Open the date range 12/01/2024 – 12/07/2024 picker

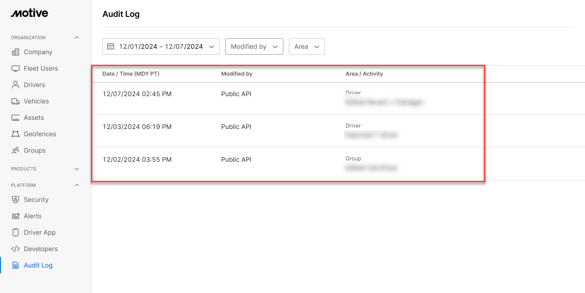(161, 46)
